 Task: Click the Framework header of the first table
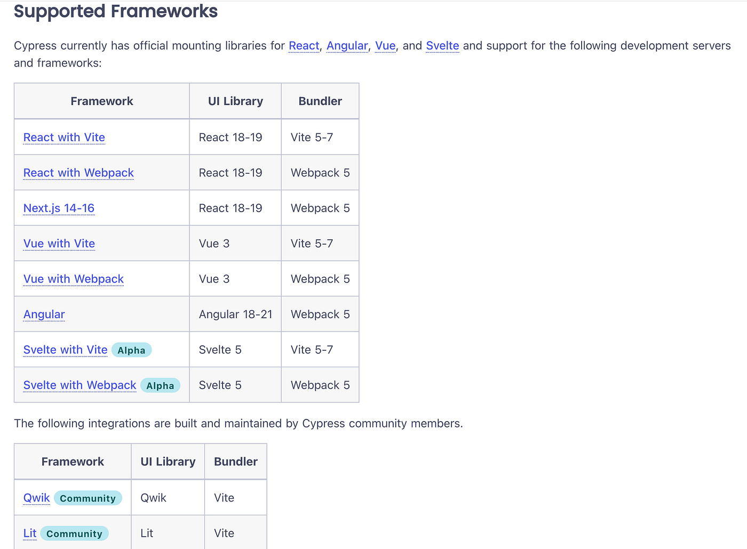pyautogui.click(x=102, y=101)
